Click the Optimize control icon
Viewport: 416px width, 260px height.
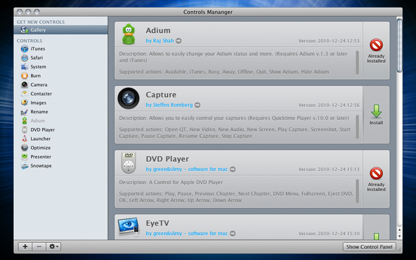click(x=24, y=148)
